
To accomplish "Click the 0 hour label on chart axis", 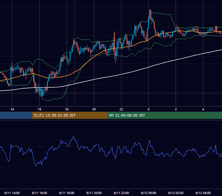I will click(149, 109).
